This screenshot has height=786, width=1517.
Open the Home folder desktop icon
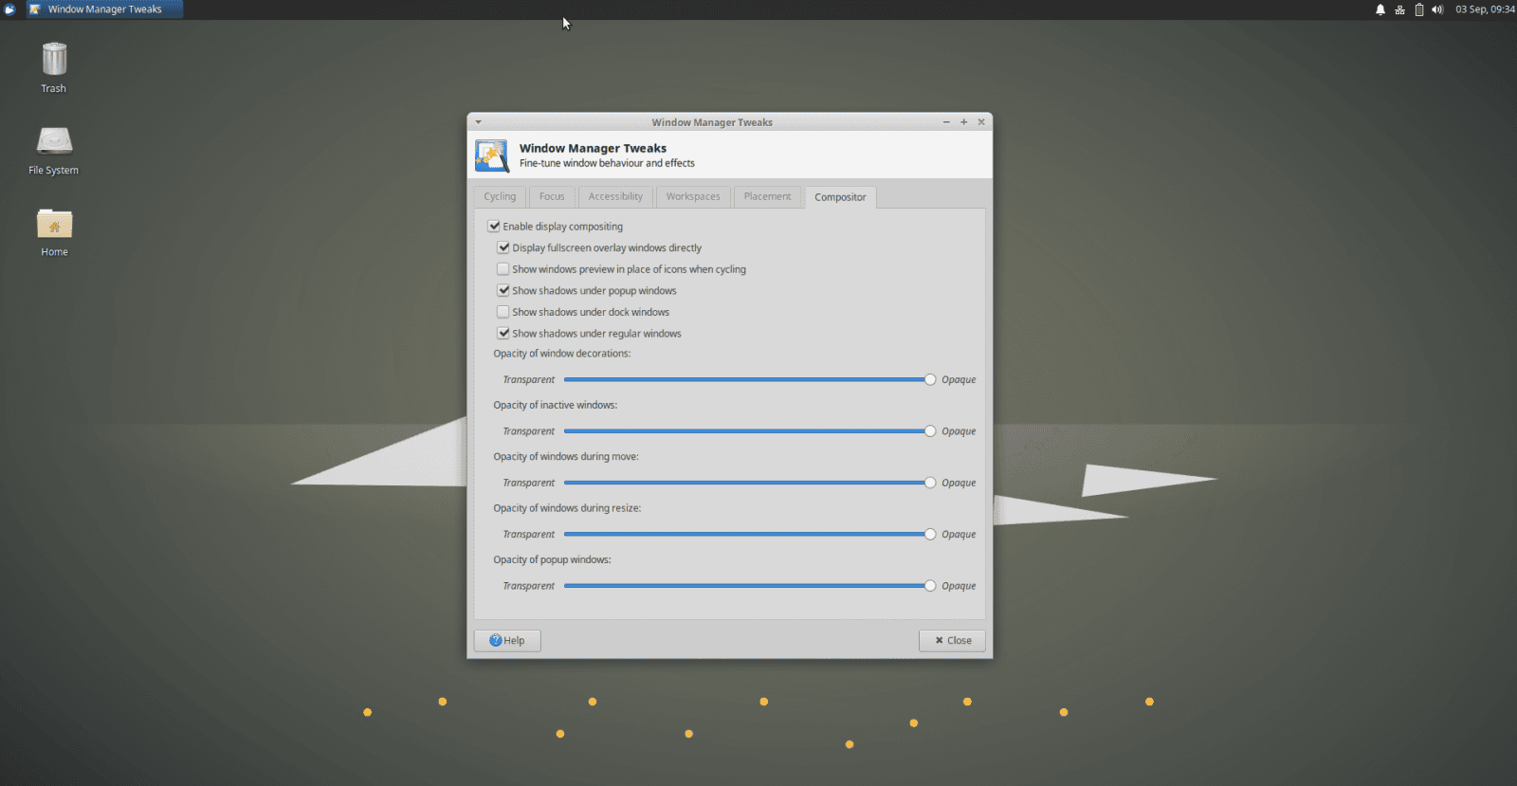pos(54,232)
